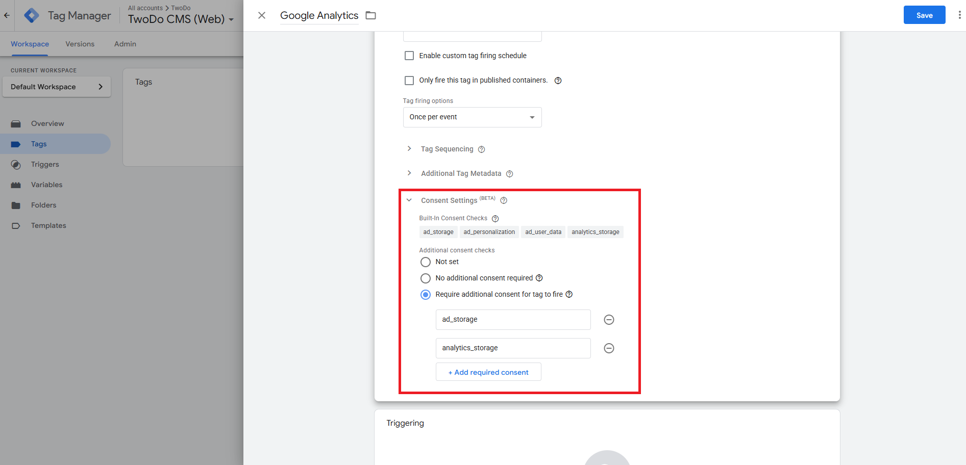Check Only fire this tag in published containers
966x465 pixels.
tap(409, 81)
